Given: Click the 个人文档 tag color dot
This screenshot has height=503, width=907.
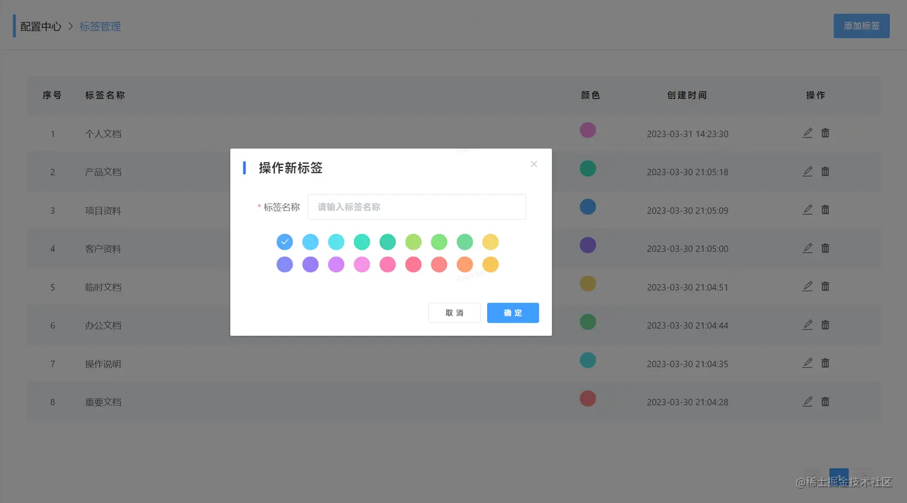Looking at the screenshot, I should point(588,130).
